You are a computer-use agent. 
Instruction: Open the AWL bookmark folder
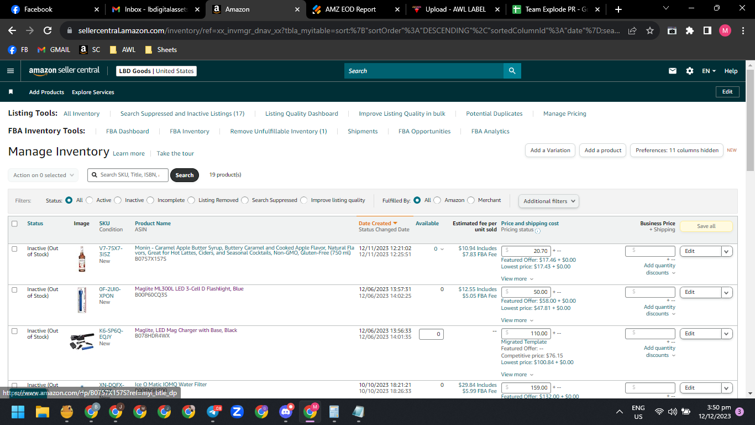coord(122,50)
